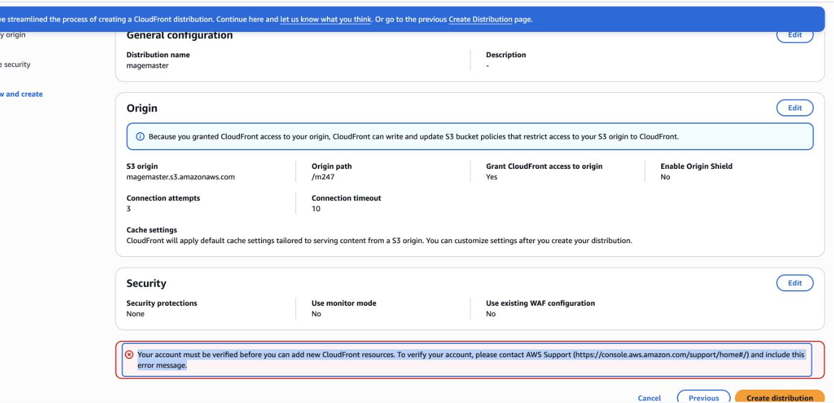Select the 'Review and create' step in sidebar
Image resolution: width=834 pixels, height=403 pixels.
(x=21, y=94)
